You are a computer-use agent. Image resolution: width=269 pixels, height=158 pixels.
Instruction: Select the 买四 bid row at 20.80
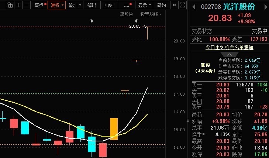[x=230, y=101]
